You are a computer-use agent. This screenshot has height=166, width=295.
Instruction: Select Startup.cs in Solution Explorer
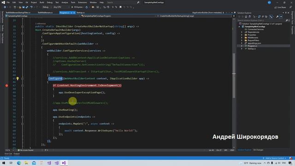pyautogui.click(x=252, y=49)
